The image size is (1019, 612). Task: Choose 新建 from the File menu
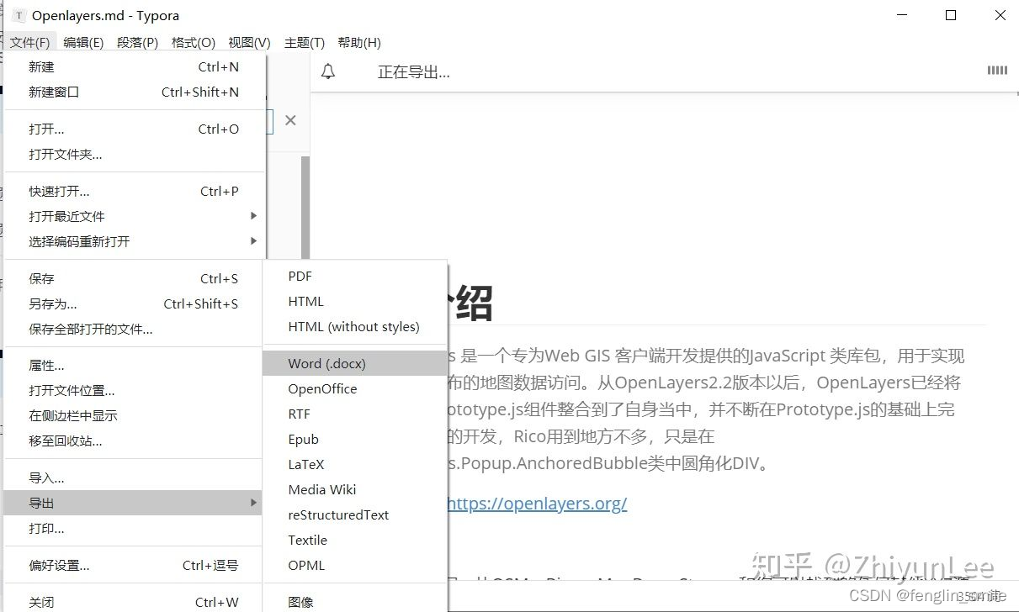[x=135, y=66]
